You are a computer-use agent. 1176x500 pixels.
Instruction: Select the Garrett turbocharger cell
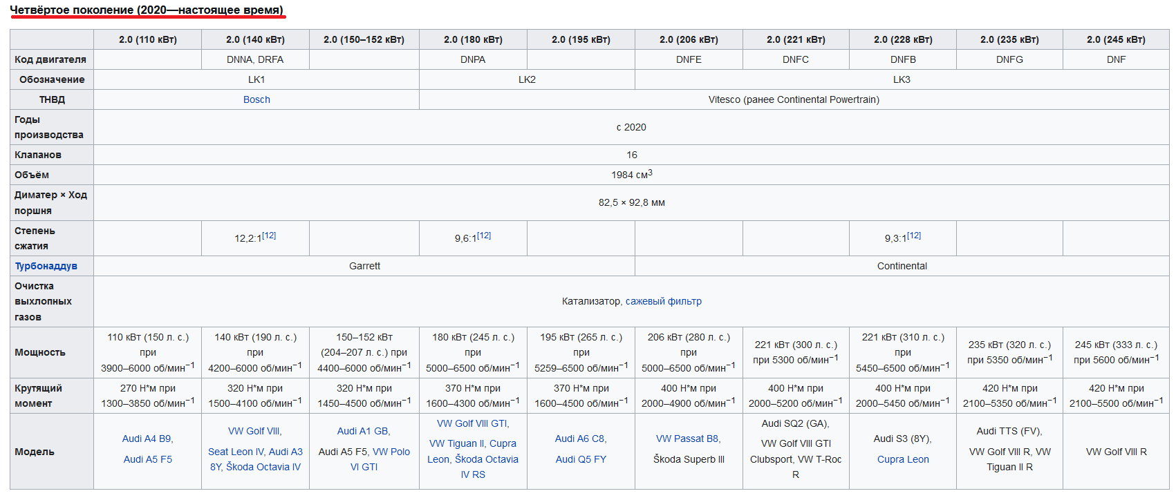364,266
